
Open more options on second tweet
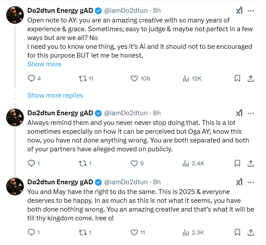(251, 113)
